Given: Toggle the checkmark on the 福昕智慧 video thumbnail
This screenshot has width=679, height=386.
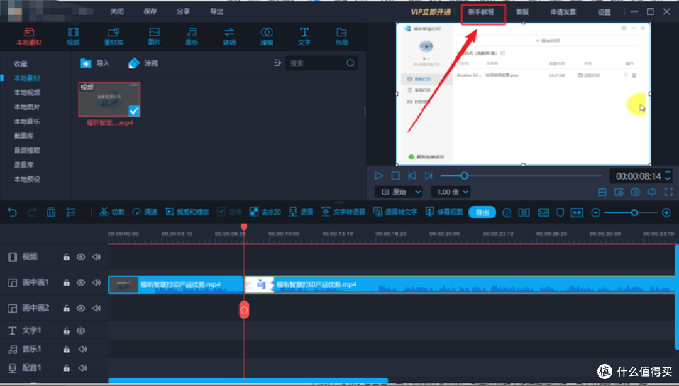Looking at the screenshot, I should point(135,110).
